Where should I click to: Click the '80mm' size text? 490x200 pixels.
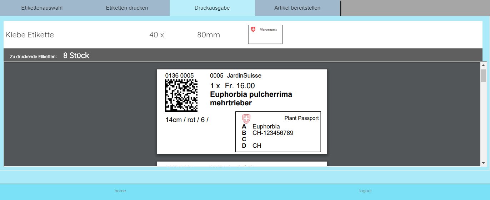209,35
